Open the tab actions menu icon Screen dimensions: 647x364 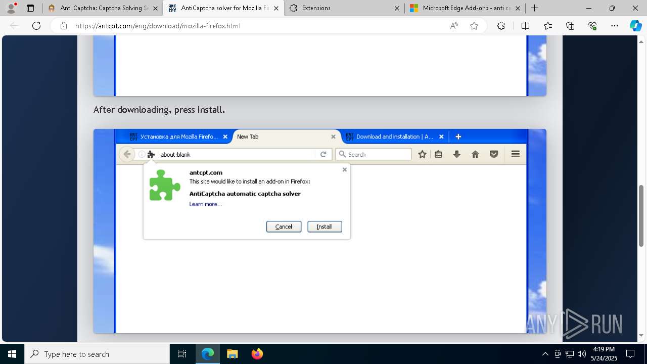[30, 8]
